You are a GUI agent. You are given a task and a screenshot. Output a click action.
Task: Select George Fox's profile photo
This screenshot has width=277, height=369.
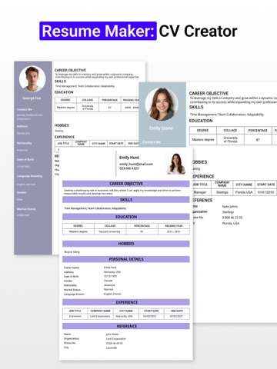coord(32,79)
